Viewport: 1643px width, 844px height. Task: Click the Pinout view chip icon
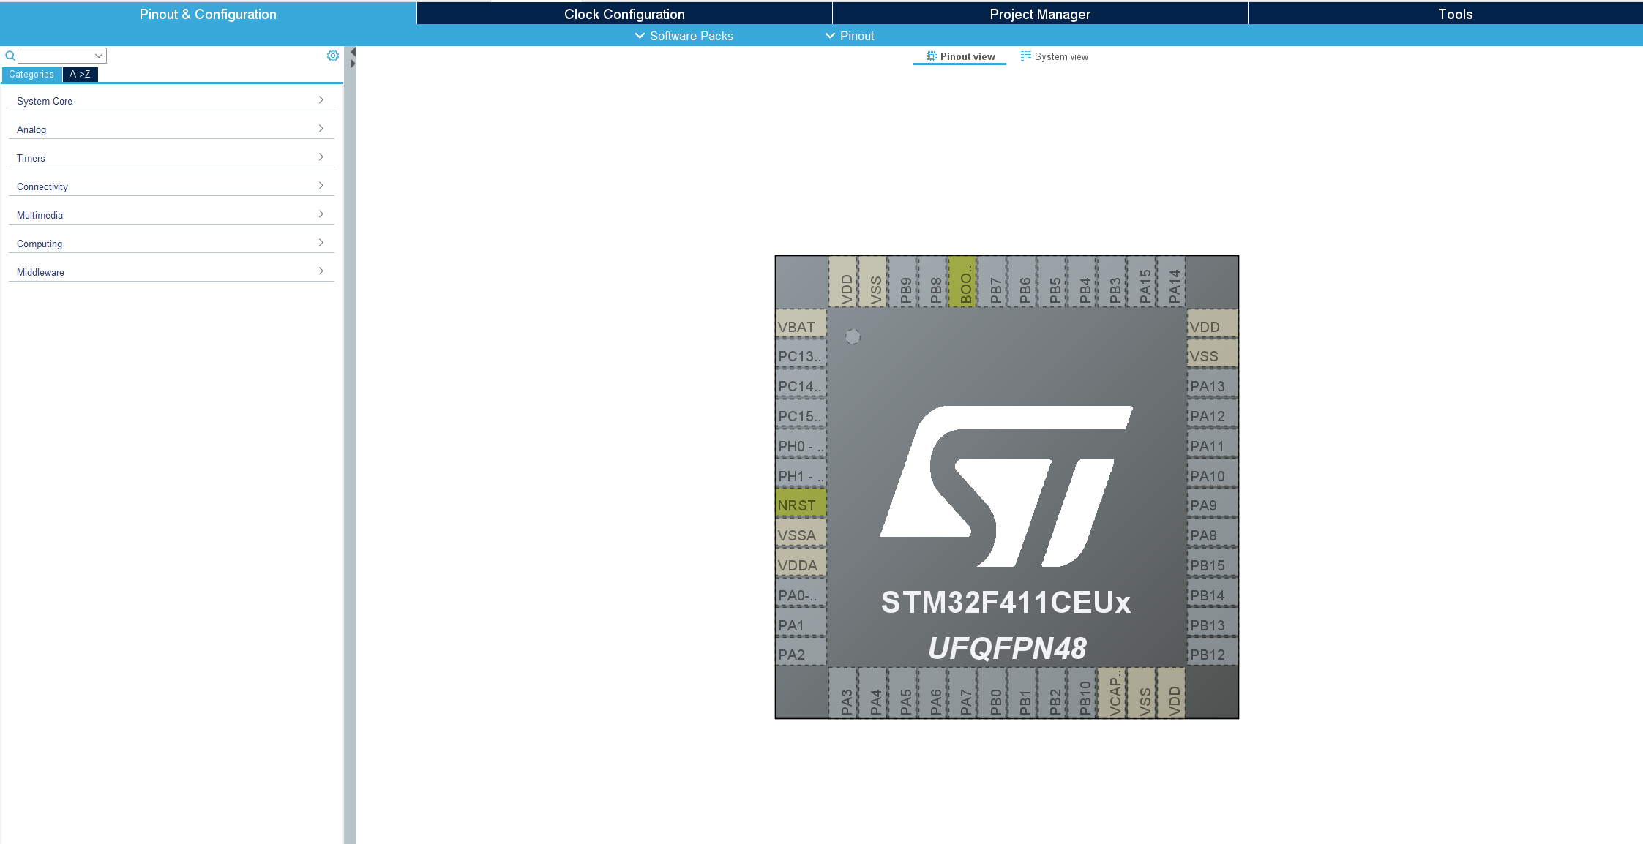tap(932, 56)
